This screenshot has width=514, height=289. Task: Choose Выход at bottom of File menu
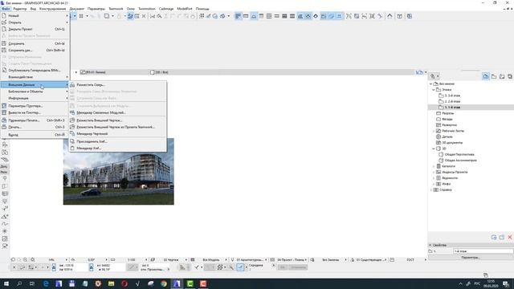35,135
